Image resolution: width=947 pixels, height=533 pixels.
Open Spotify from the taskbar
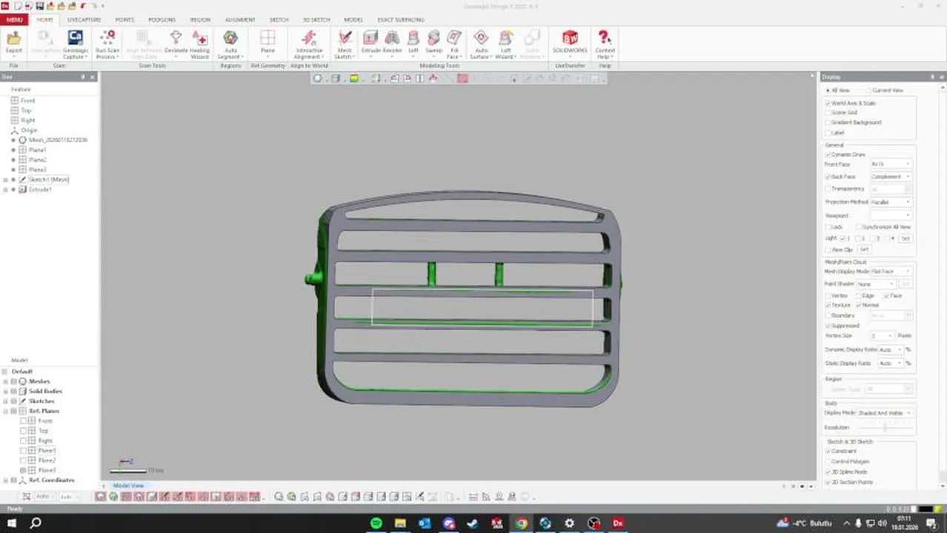click(376, 523)
